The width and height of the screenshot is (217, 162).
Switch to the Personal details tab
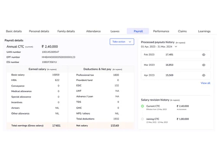39,31
